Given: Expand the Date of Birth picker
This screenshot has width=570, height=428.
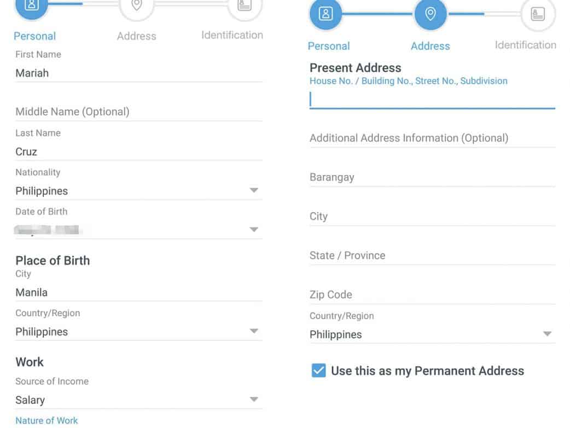Looking at the screenshot, I should click(x=253, y=229).
